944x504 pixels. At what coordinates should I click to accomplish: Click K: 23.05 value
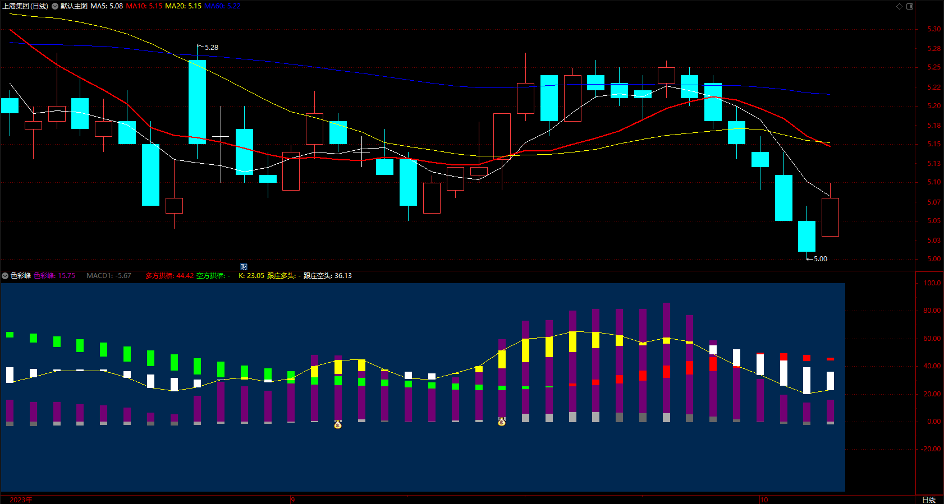pyautogui.click(x=251, y=276)
